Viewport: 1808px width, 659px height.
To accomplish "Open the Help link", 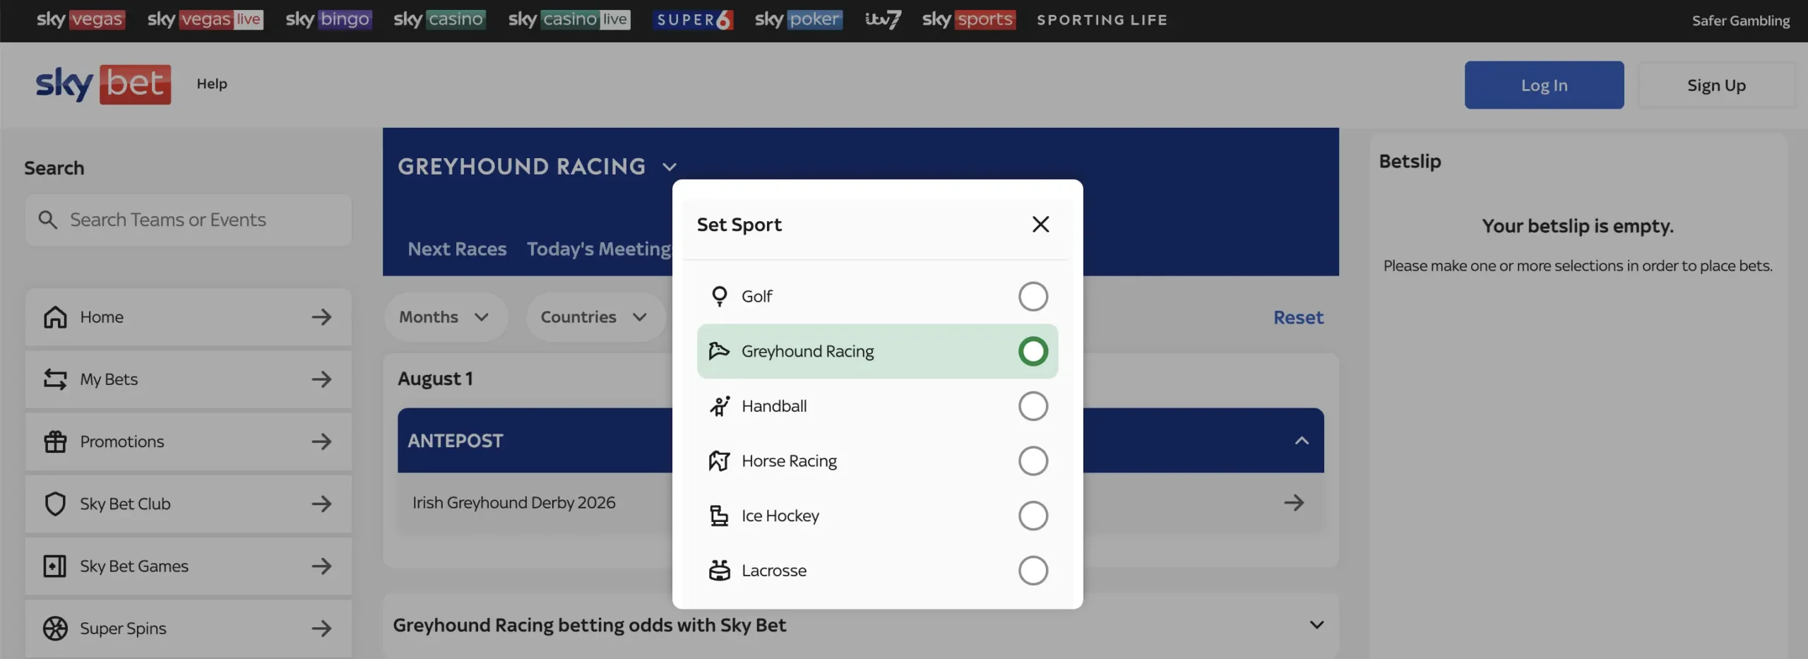I will [212, 84].
